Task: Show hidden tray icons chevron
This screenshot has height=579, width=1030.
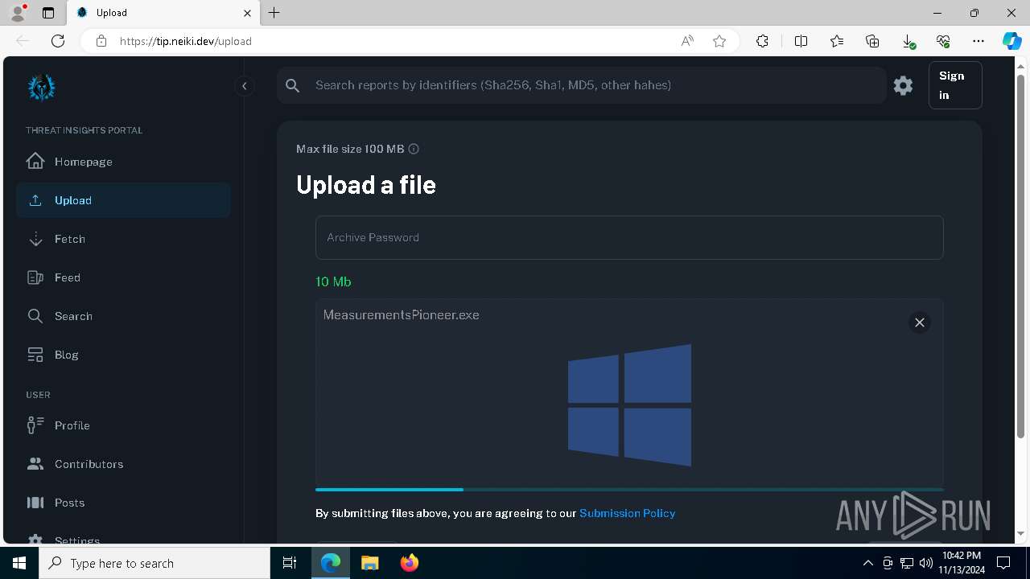Action: coord(867,563)
